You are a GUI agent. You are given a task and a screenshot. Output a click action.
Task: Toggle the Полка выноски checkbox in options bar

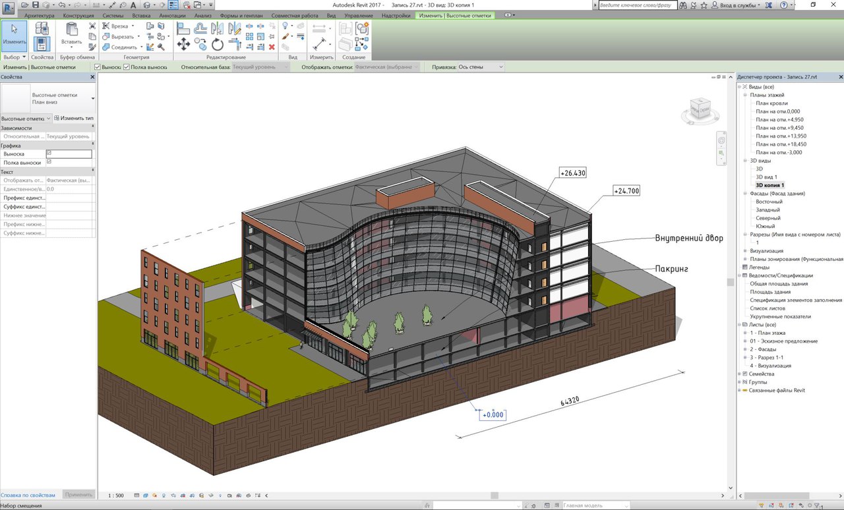tap(127, 67)
